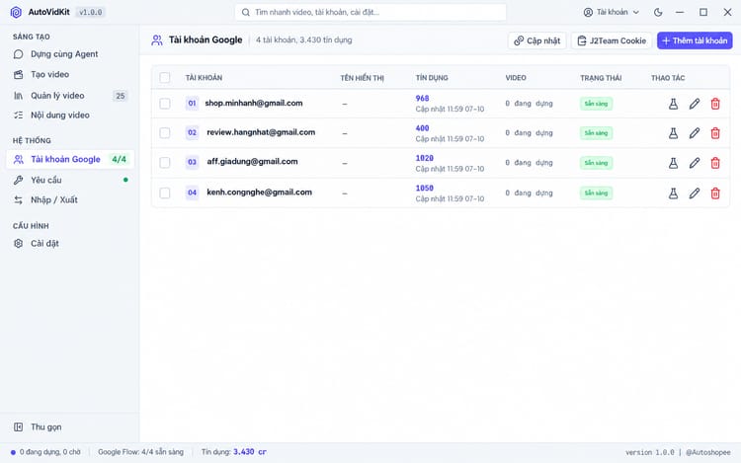Click Thêm tài khoản button

click(695, 40)
